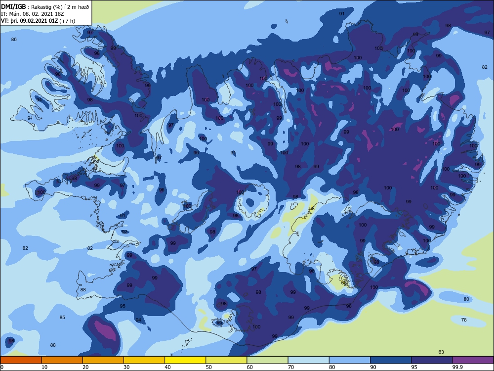Screen dimensions: 494x371
Task: Click the legend label 70
Action: coord(291,367)
